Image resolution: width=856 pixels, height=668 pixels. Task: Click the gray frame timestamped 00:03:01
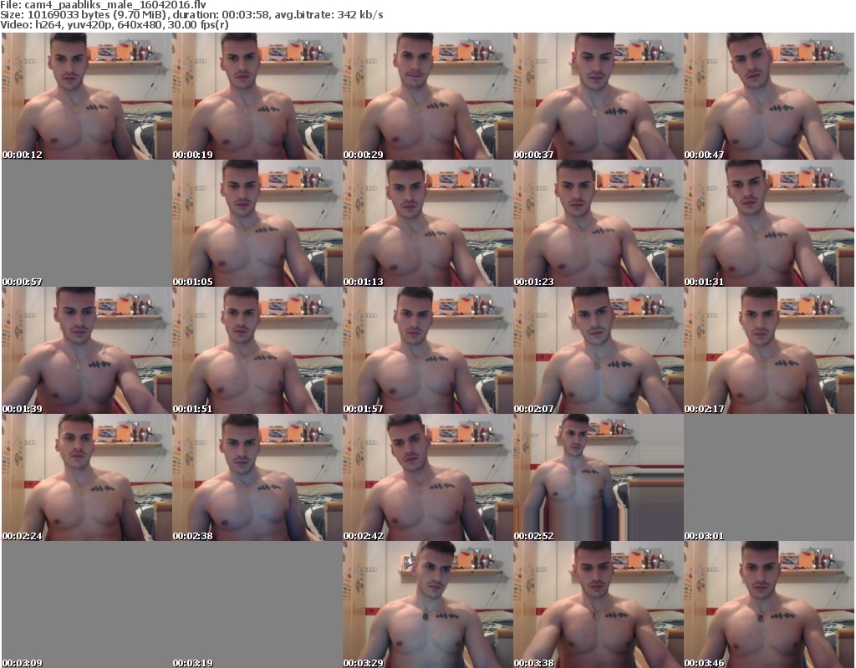769,477
